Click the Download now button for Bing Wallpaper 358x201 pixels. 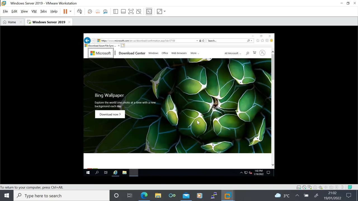[110, 114]
